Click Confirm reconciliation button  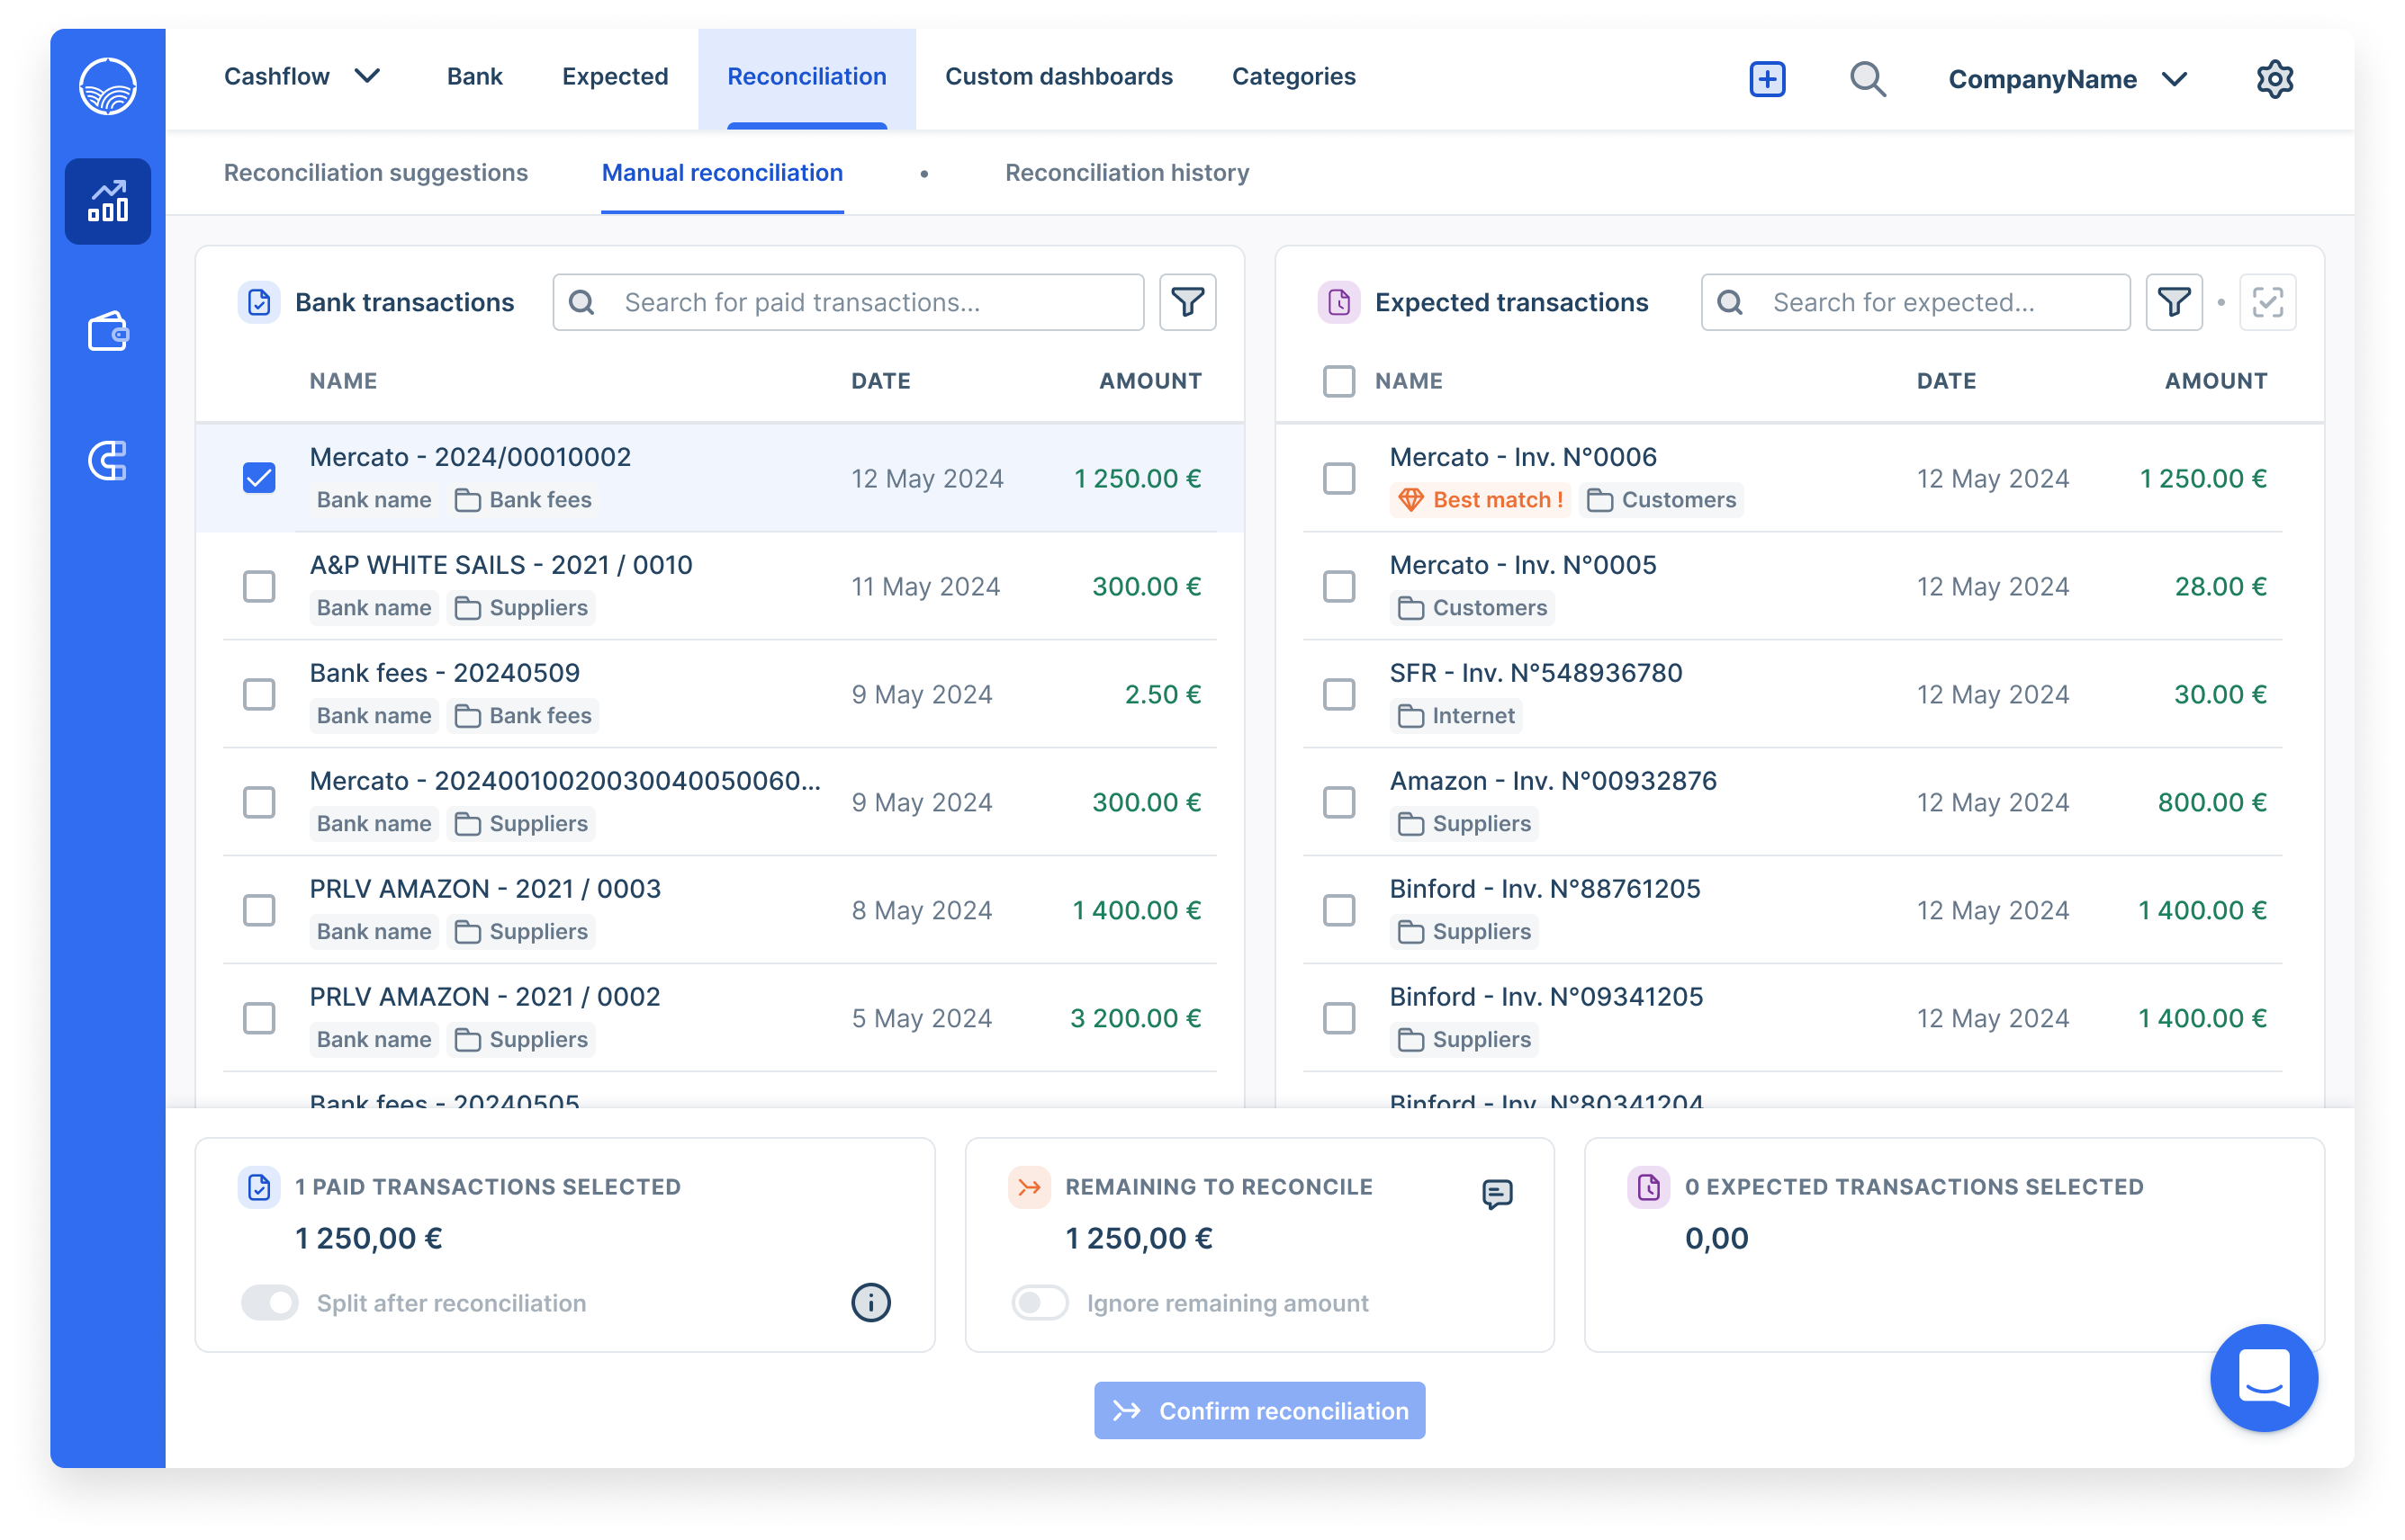pos(1259,1410)
